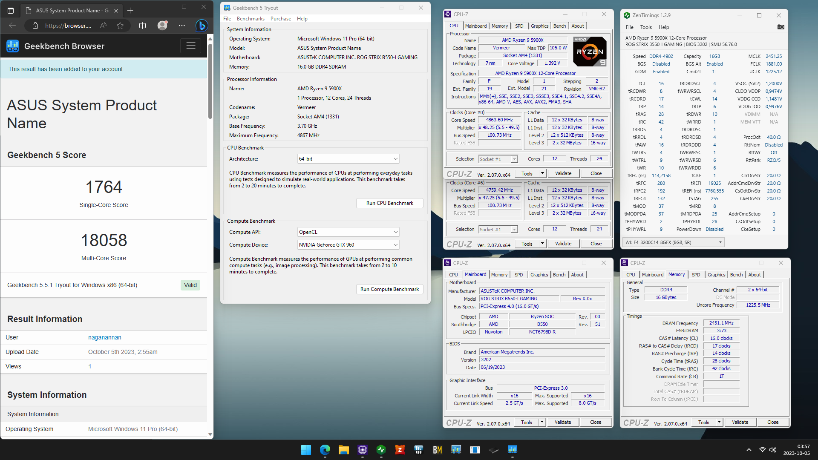Open Geekbench running icon at taskbar end
The height and width of the screenshot is (460, 818).
512,450
